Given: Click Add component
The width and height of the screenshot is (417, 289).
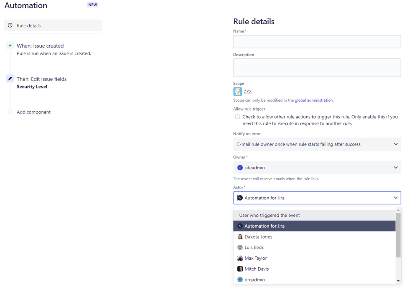Looking at the screenshot, I should tap(33, 112).
